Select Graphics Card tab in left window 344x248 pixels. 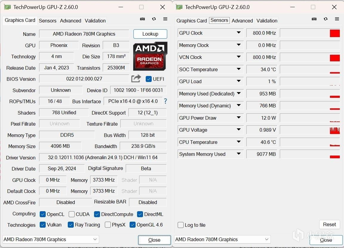click(20, 20)
